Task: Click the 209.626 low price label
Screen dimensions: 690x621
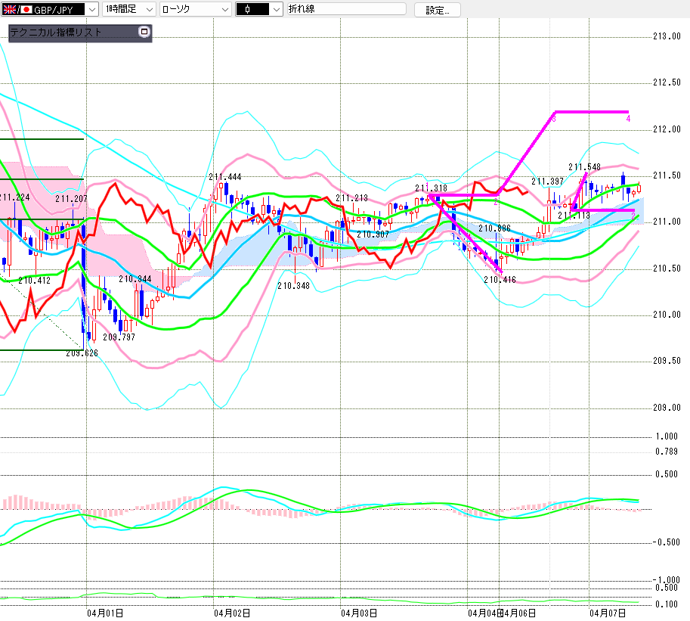Action: click(82, 352)
